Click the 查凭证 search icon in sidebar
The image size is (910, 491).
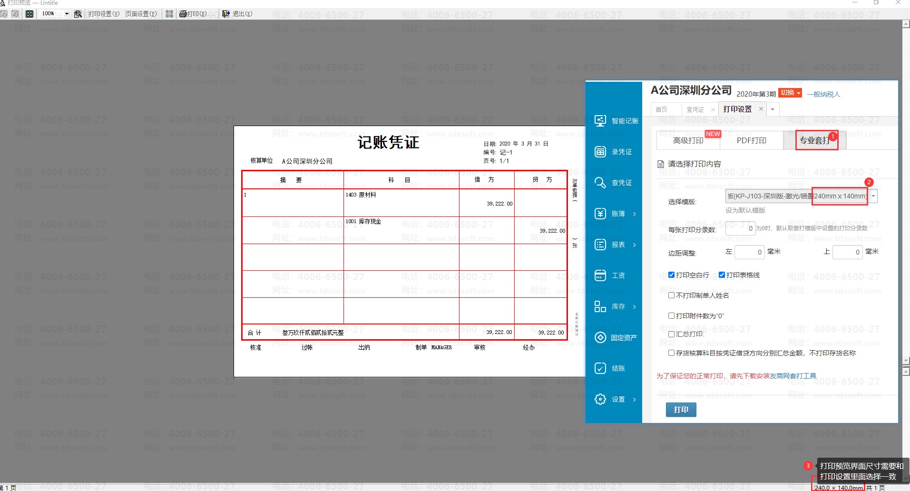[x=600, y=183]
